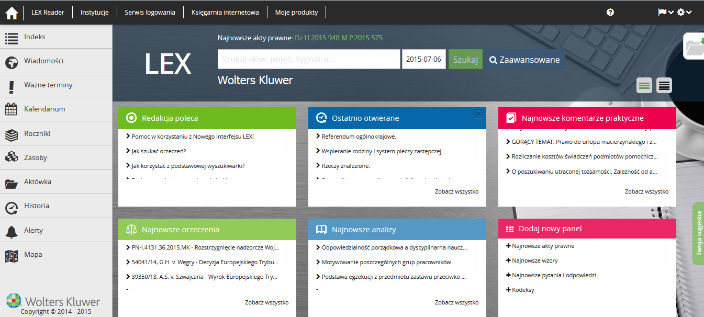Screen dimensions: 704x317
Task: Click the Najnowsze analizy book icon
Action: coord(321,229)
